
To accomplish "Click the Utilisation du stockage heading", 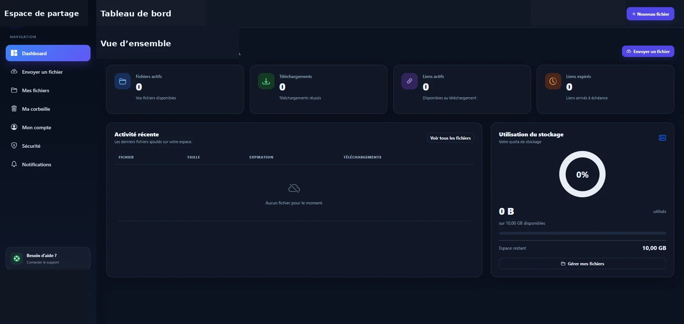I will [x=531, y=134].
